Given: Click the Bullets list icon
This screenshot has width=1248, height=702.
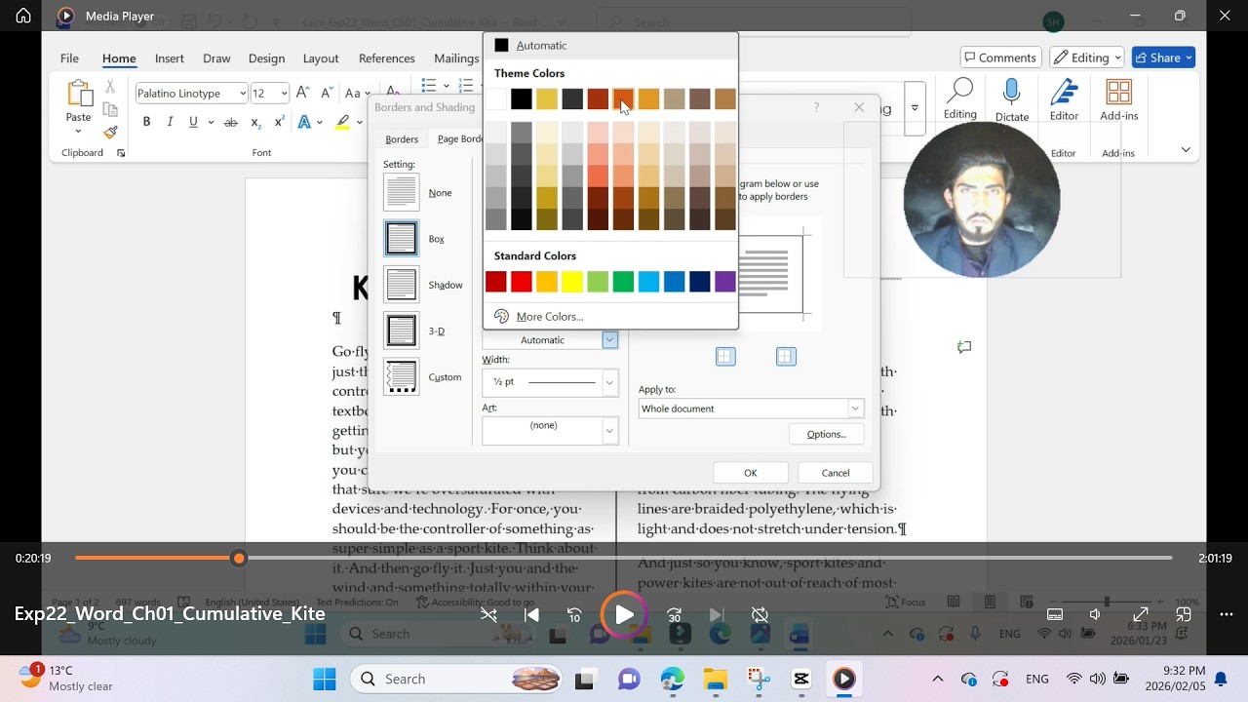Looking at the screenshot, I should [x=428, y=86].
